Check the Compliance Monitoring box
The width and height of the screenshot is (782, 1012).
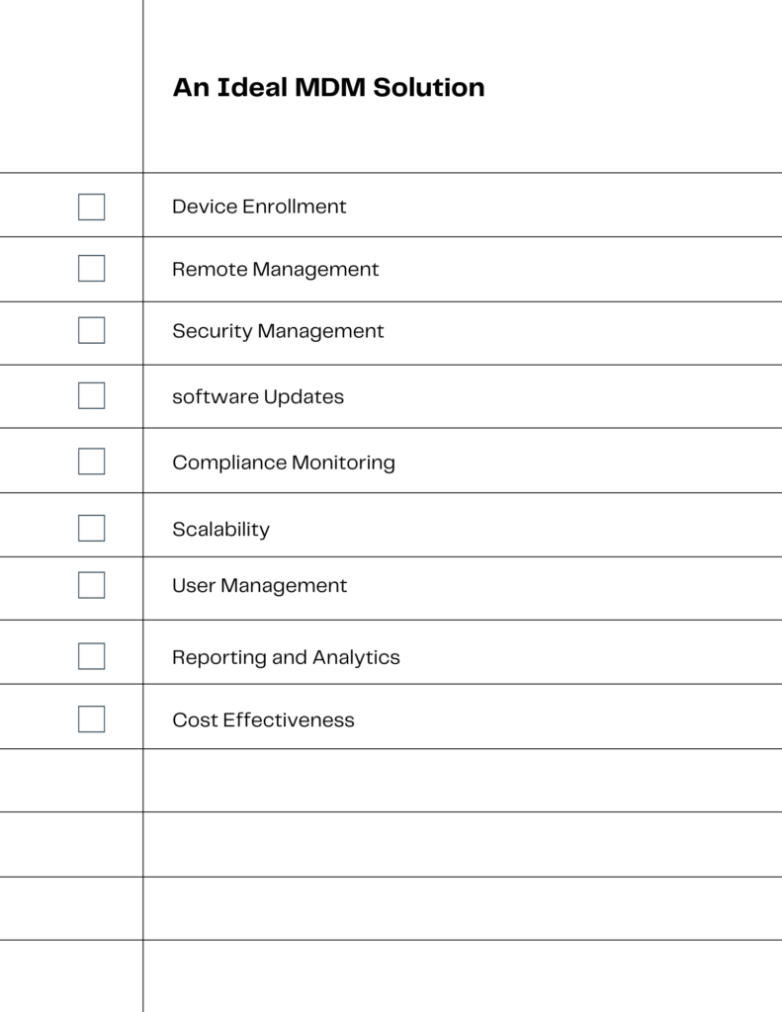pos(92,462)
